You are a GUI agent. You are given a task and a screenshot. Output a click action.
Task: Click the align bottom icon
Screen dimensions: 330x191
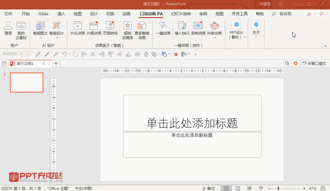click(128, 54)
